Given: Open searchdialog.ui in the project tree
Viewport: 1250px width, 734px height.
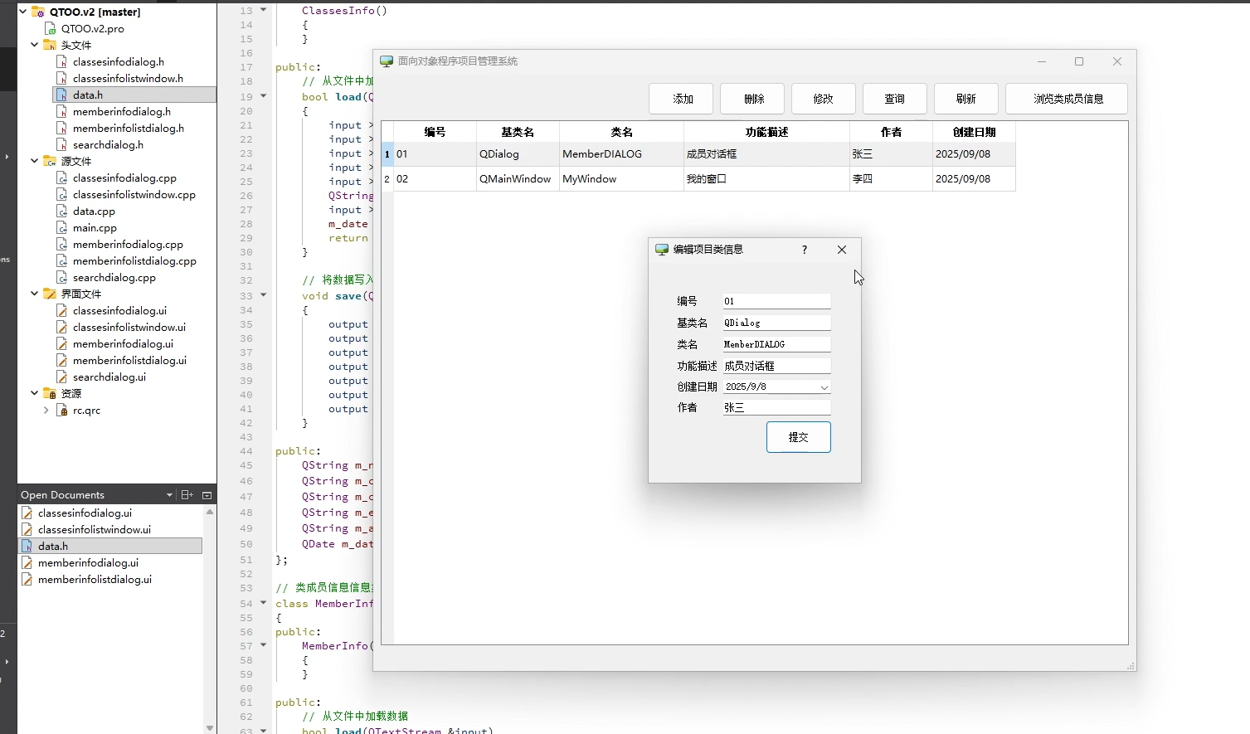Looking at the screenshot, I should tap(109, 377).
